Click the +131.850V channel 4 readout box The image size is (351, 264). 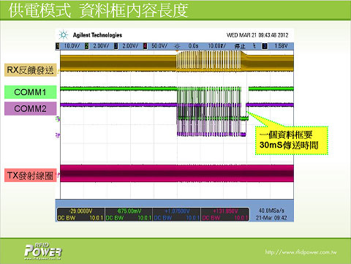pyautogui.click(x=225, y=214)
